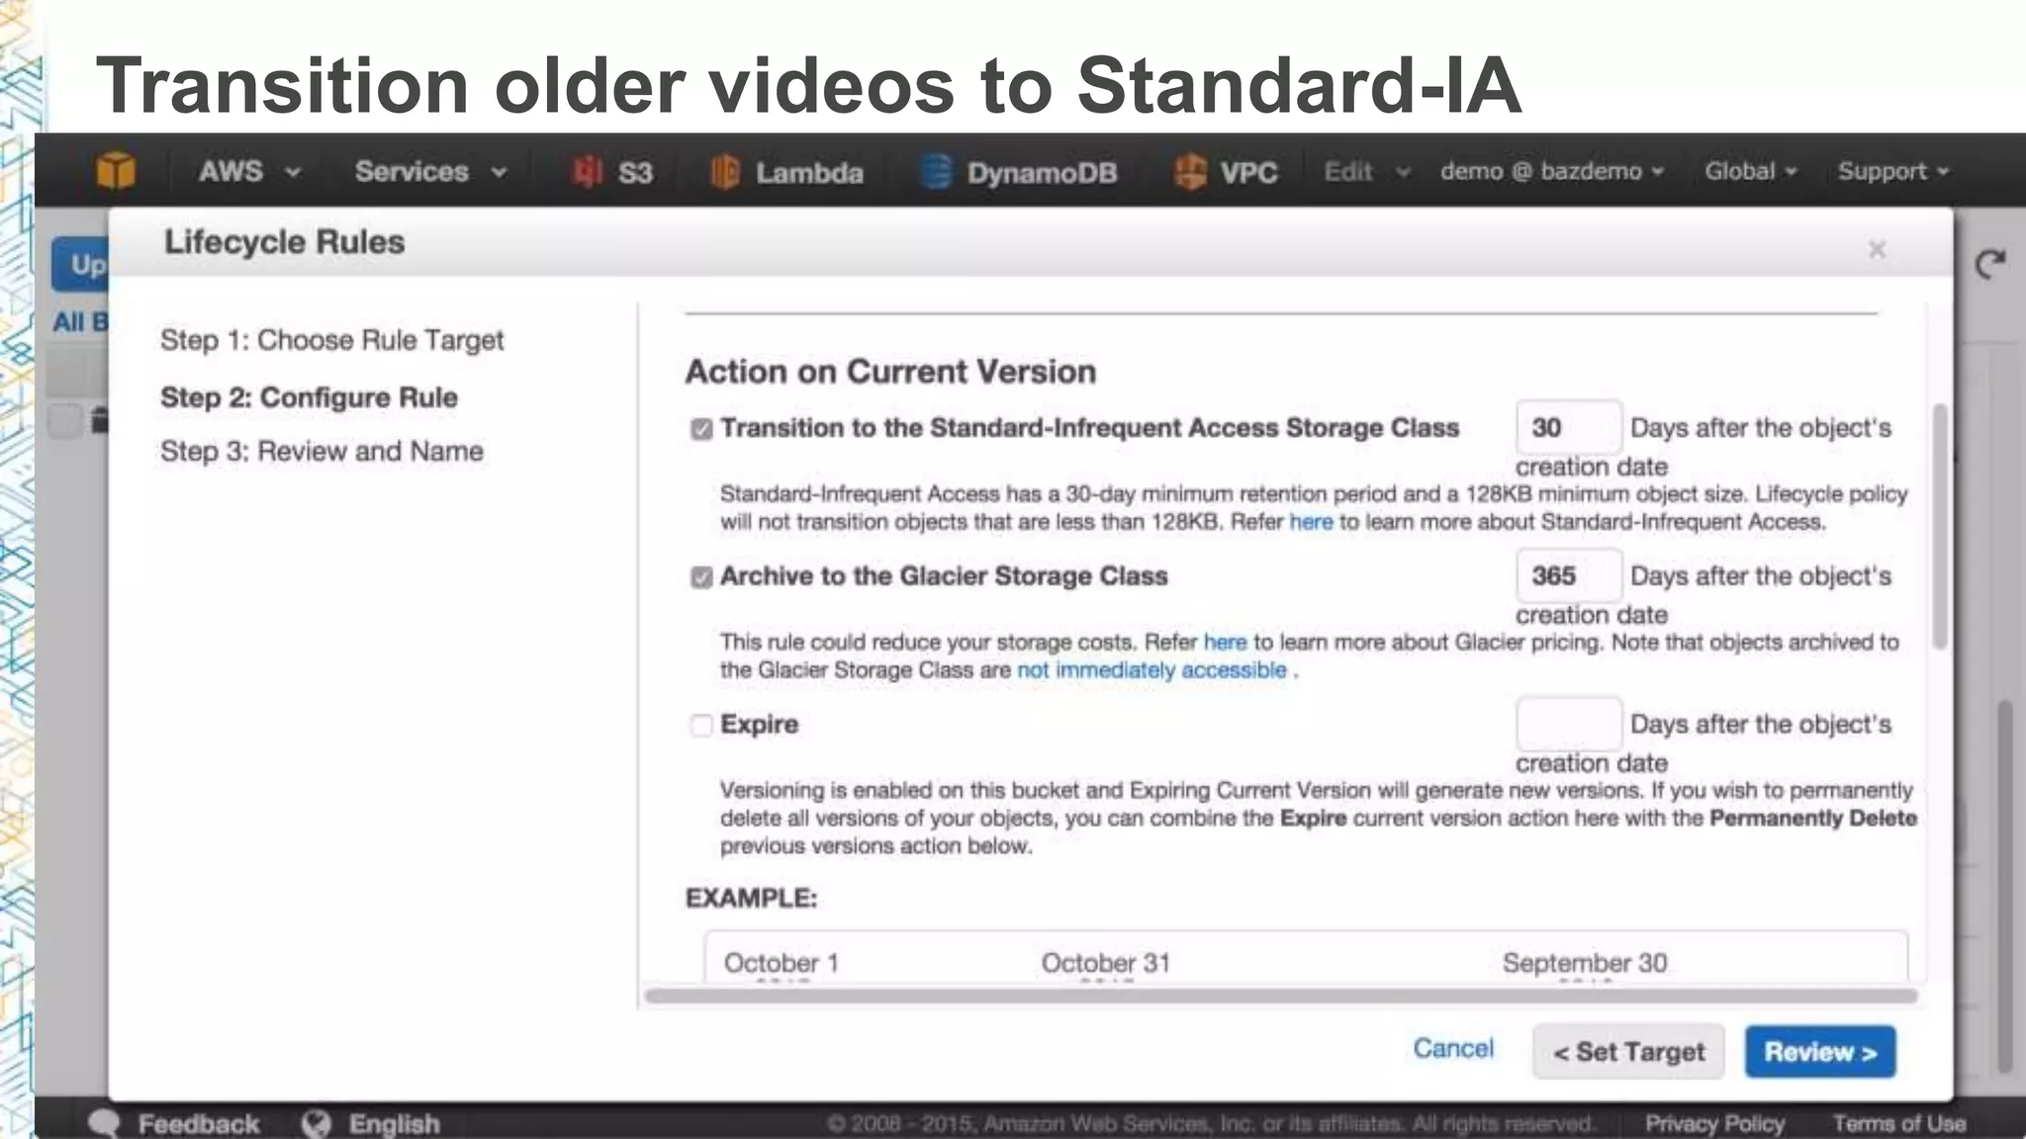Click the Lambda service icon
Screen dimensions: 2026x1139
click(x=725, y=172)
